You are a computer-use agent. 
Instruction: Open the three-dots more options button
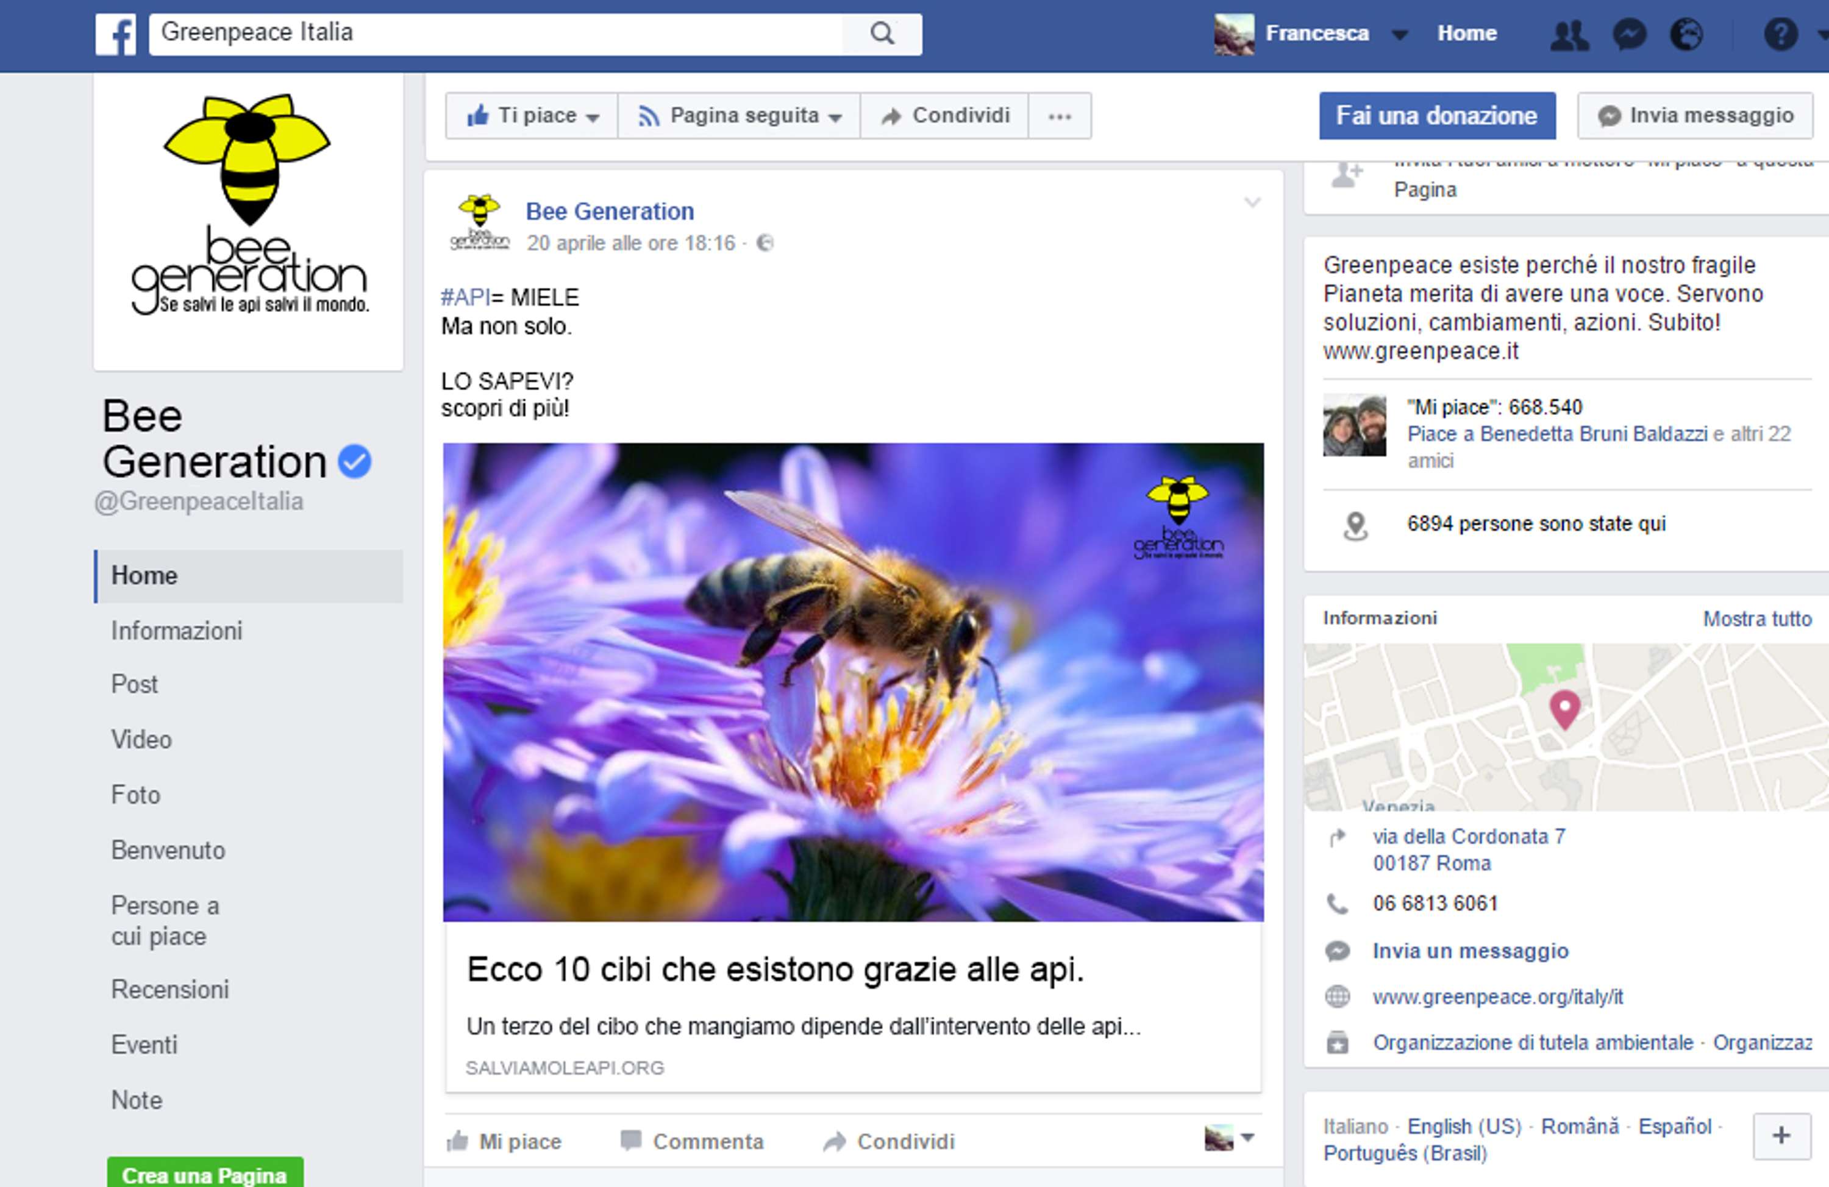click(1060, 116)
